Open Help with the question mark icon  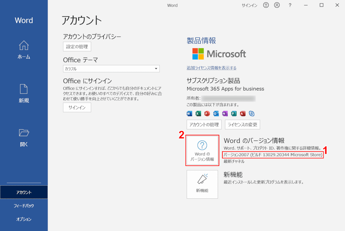290,5
